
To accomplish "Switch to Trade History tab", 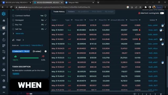I will point(59,12).
